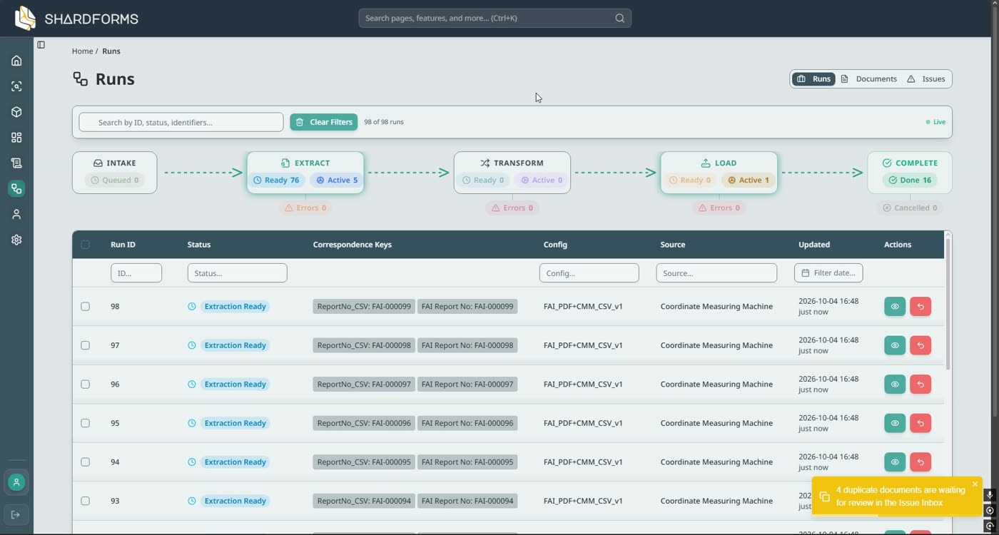This screenshot has height=535, width=999.
Task: Open the Filter date picker
Action: 828,273
